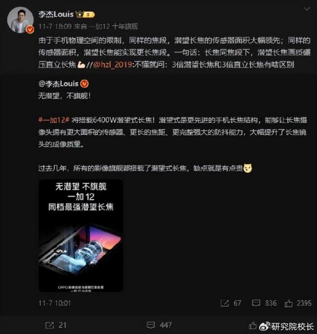The width and height of the screenshot is (317, 334).
Task: Open comments via icon showing 447
Action: tap(151, 325)
